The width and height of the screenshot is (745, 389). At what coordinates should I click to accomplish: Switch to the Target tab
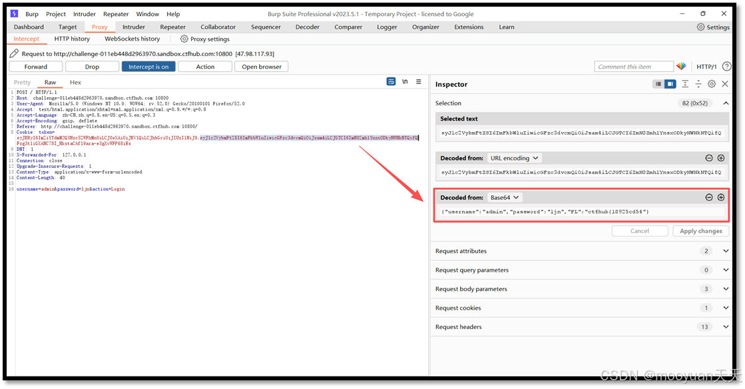click(67, 27)
